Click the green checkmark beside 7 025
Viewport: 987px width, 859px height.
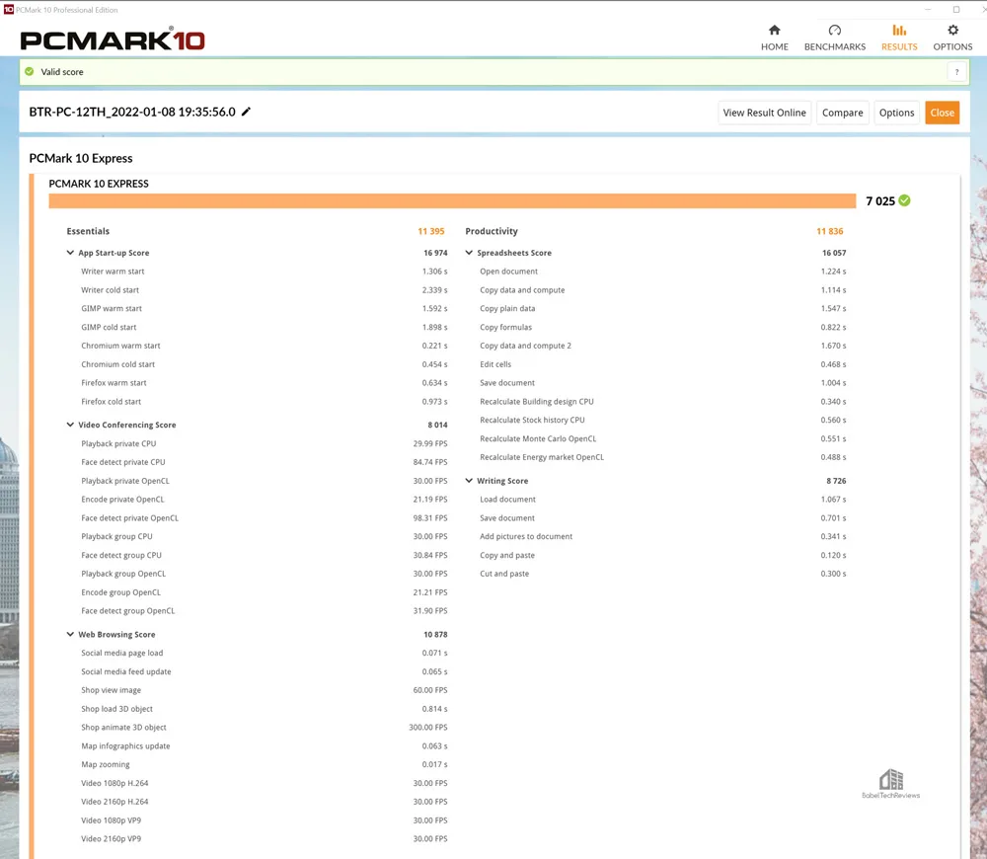tap(904, 200)
